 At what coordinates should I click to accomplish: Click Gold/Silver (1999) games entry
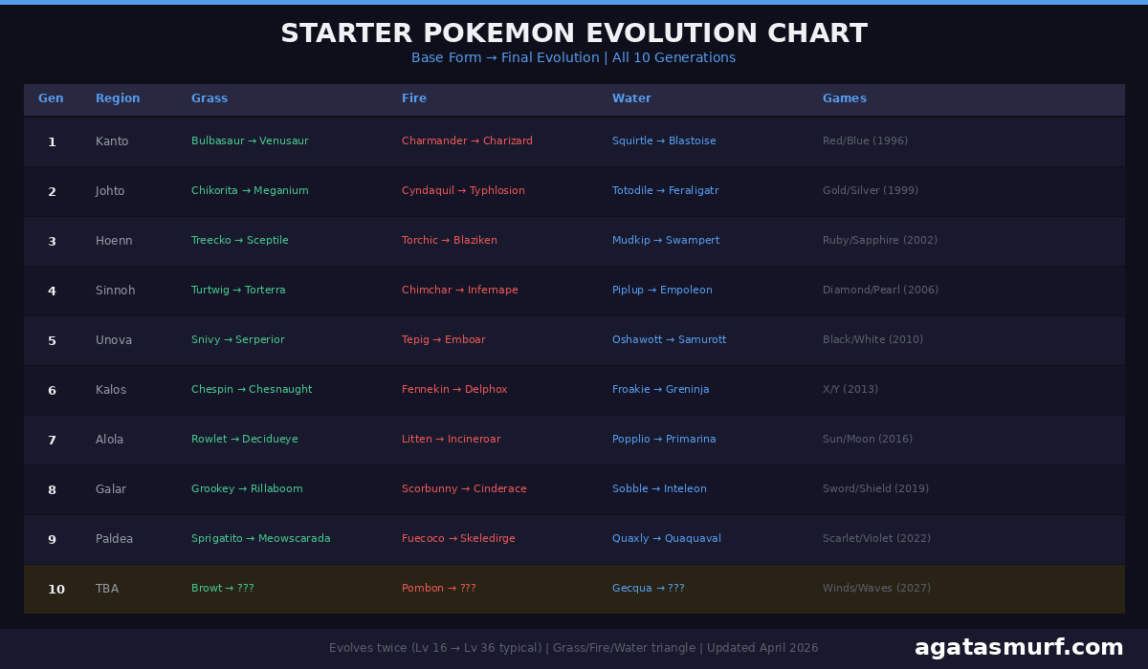click(871, 191)
